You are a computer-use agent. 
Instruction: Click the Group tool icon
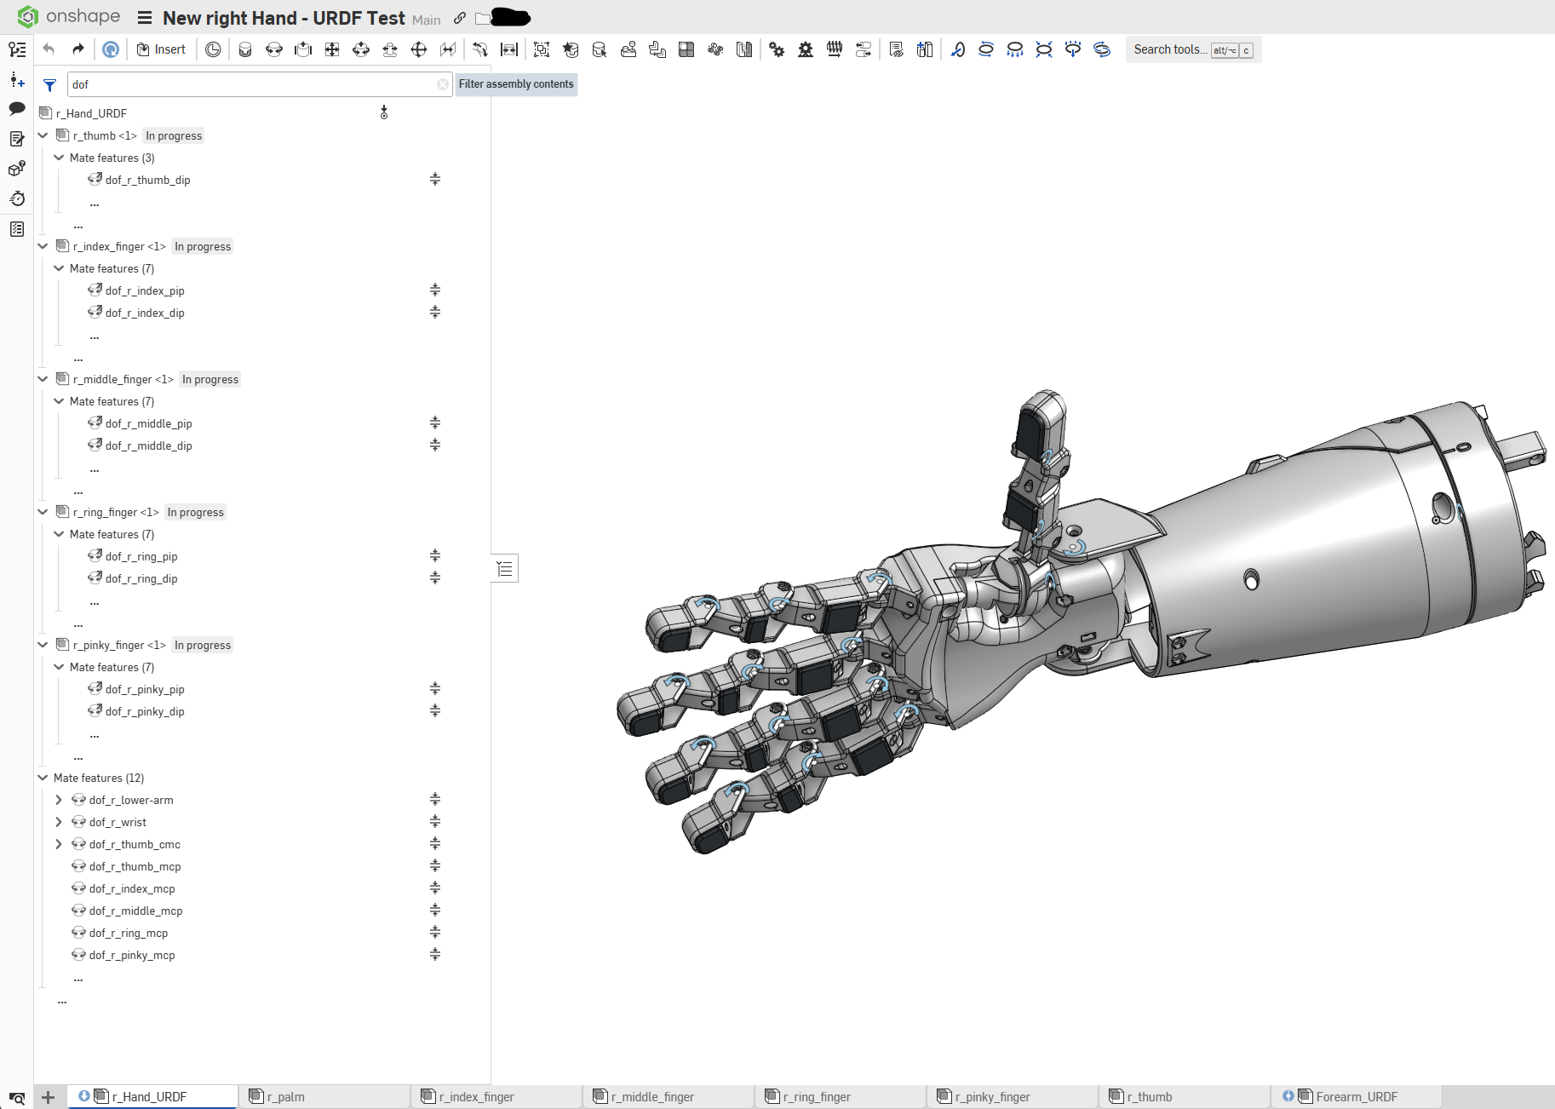(x=542, y=49)
